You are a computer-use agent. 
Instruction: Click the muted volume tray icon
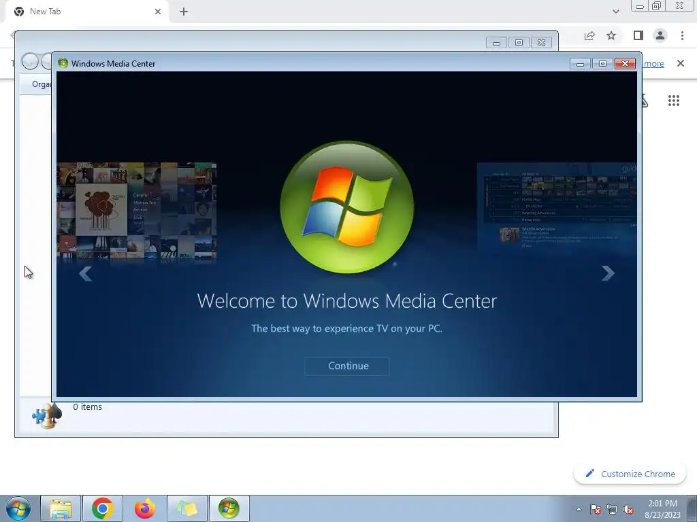tap(628, 509)
